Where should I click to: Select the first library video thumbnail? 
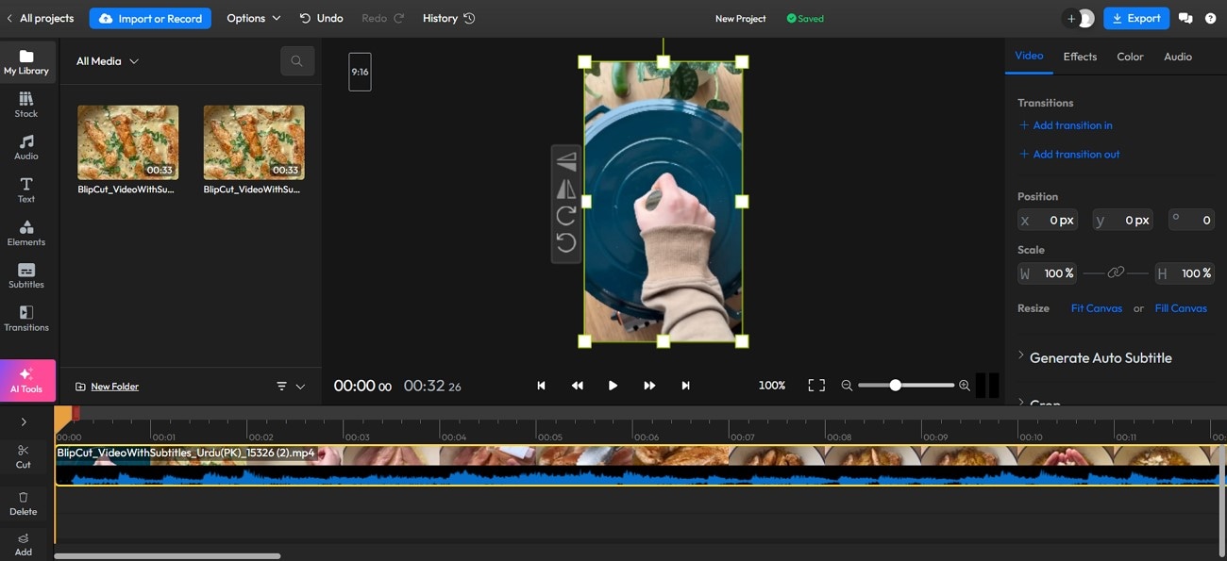point(127,142)
